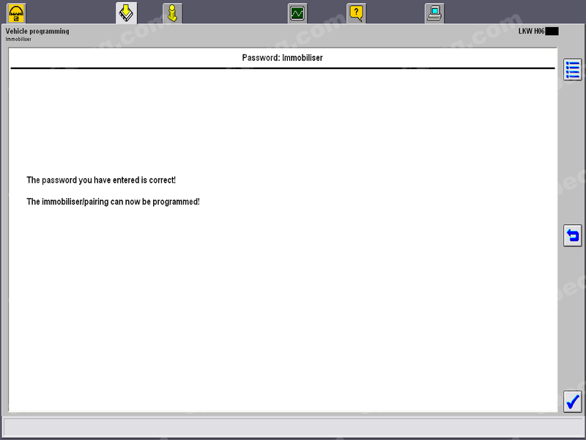Click the 'password you have entered is correct' message

101,180
